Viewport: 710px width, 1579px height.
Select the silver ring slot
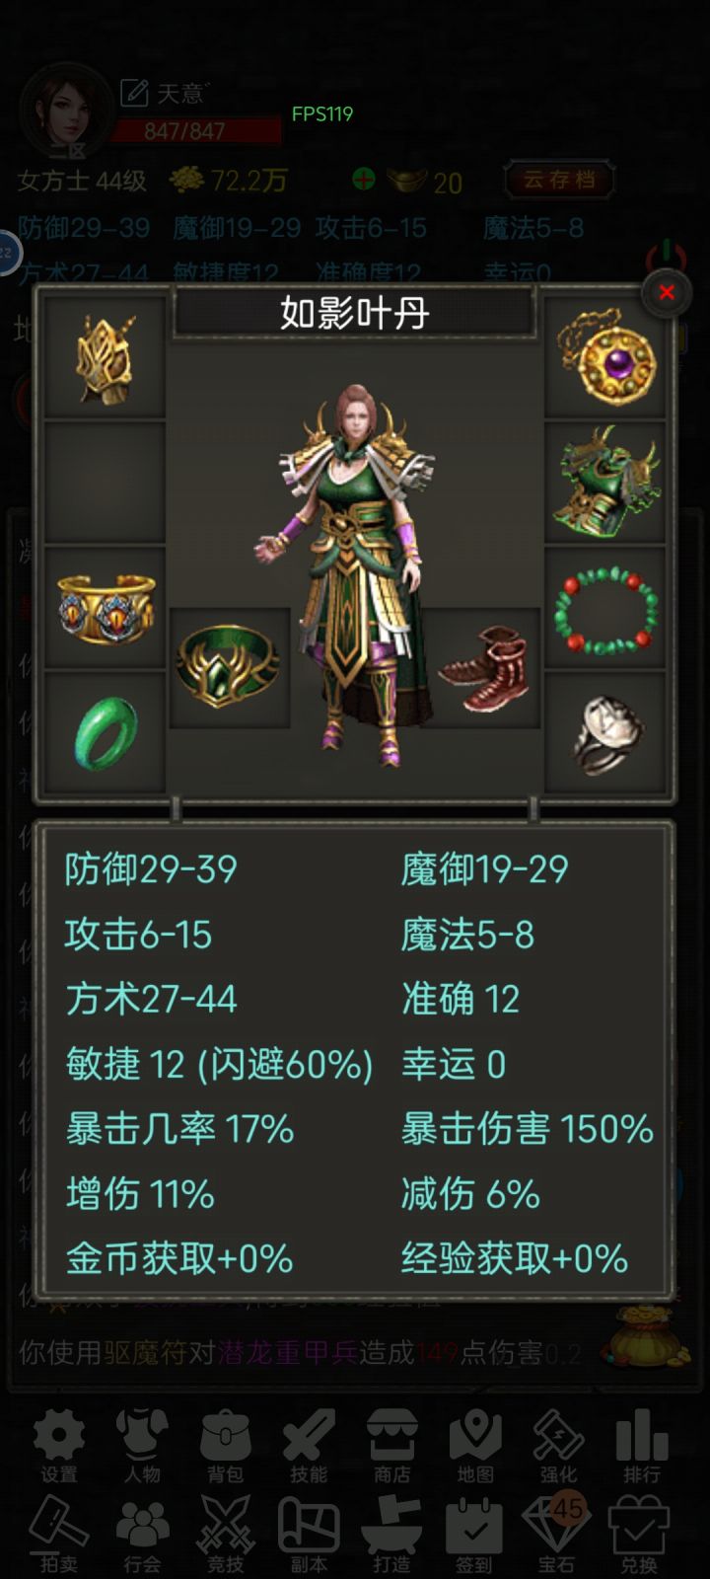point(605,731)
